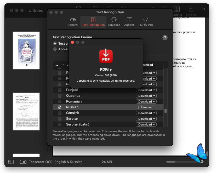216x173 pixels.
Task: Open the Download dropdown for Romanian
Action: coord(146,102)
